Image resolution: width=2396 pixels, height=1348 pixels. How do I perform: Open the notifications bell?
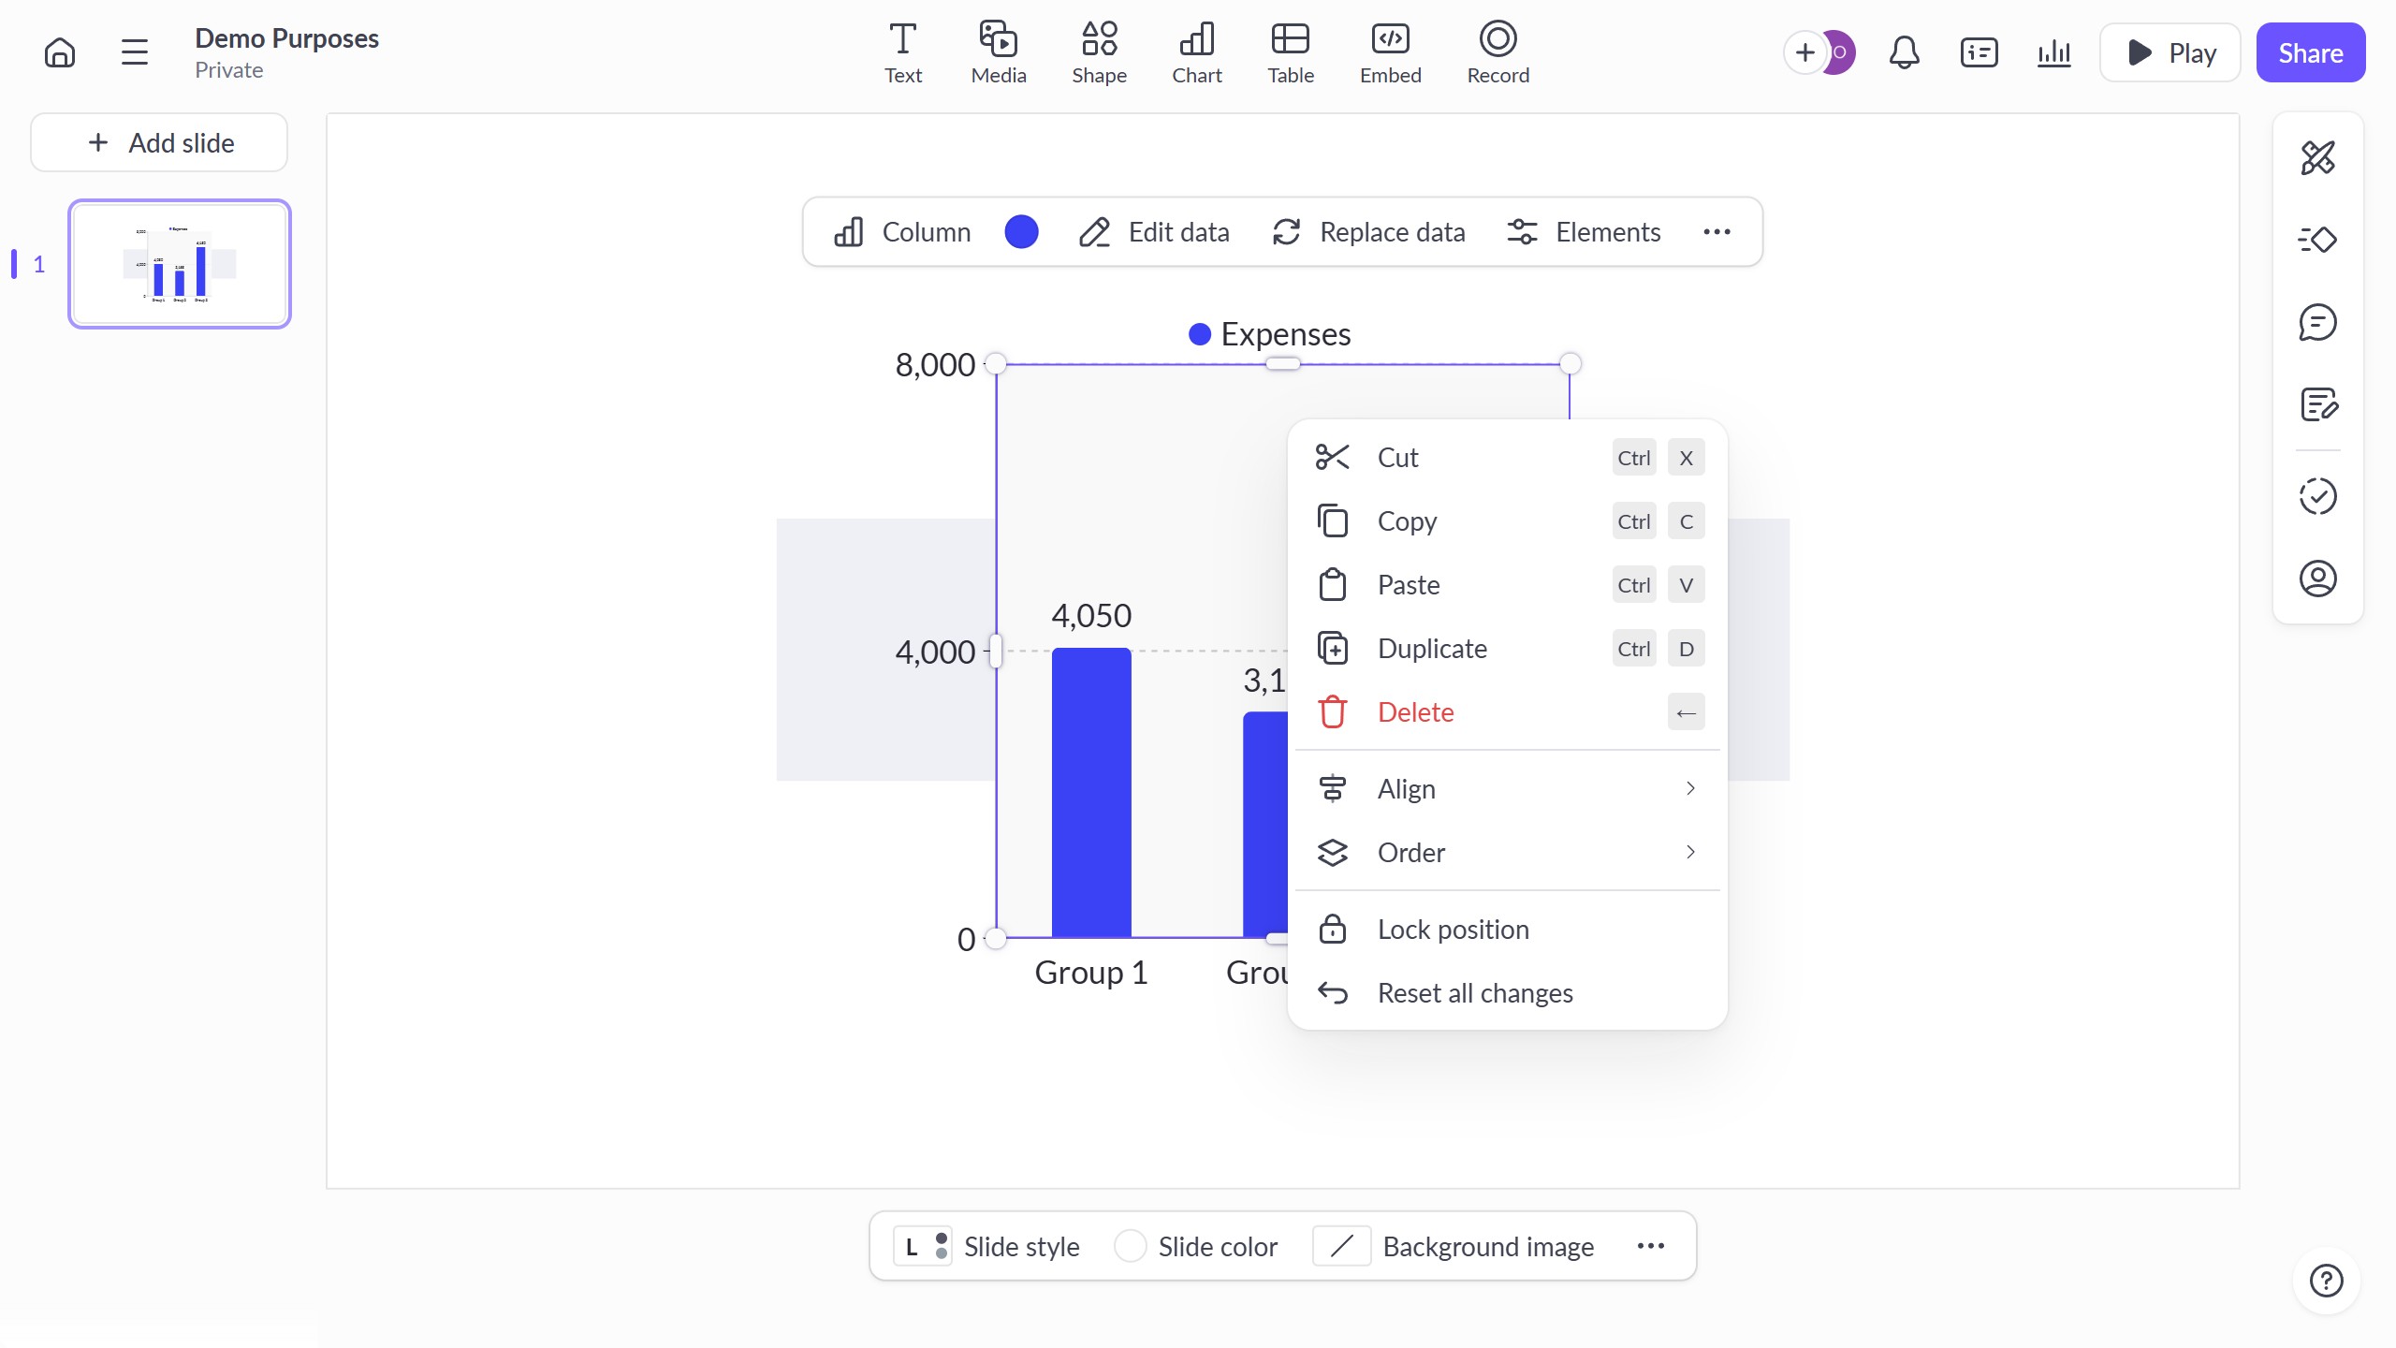click(x=1904, y=52)
